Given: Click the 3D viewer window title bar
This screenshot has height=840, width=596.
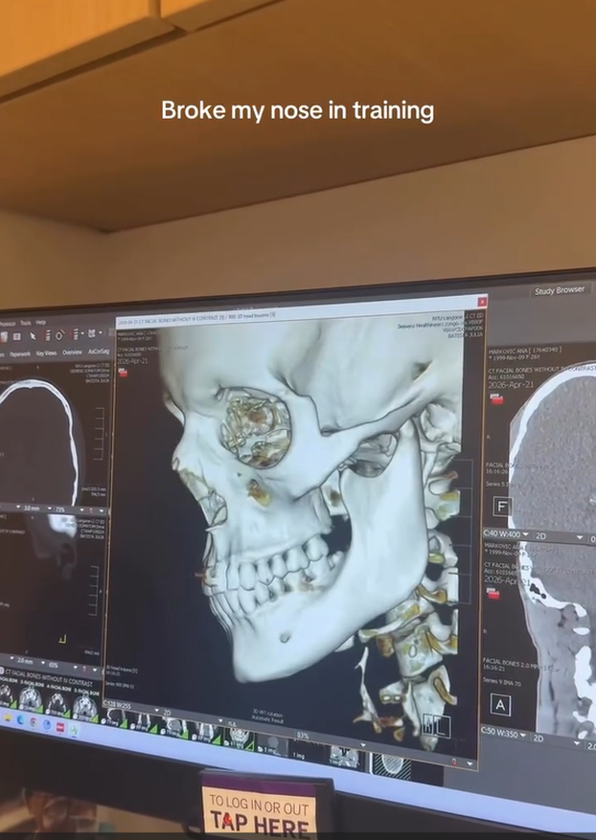Looking at the screenshot, I should (x=295, y=309).
